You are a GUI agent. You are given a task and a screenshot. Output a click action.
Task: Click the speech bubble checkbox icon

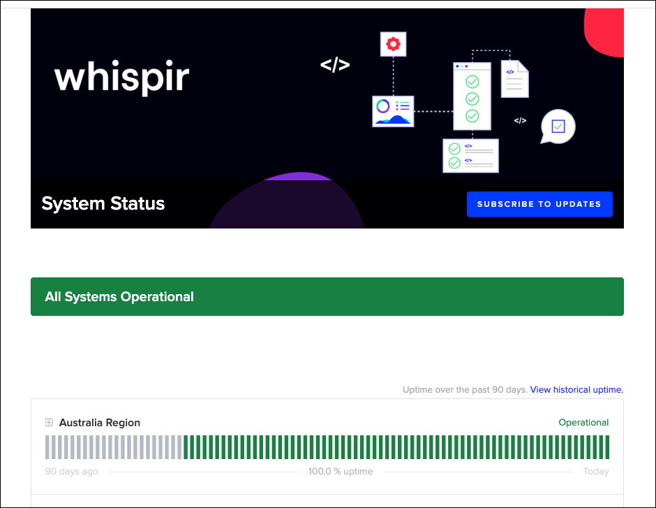558,126
